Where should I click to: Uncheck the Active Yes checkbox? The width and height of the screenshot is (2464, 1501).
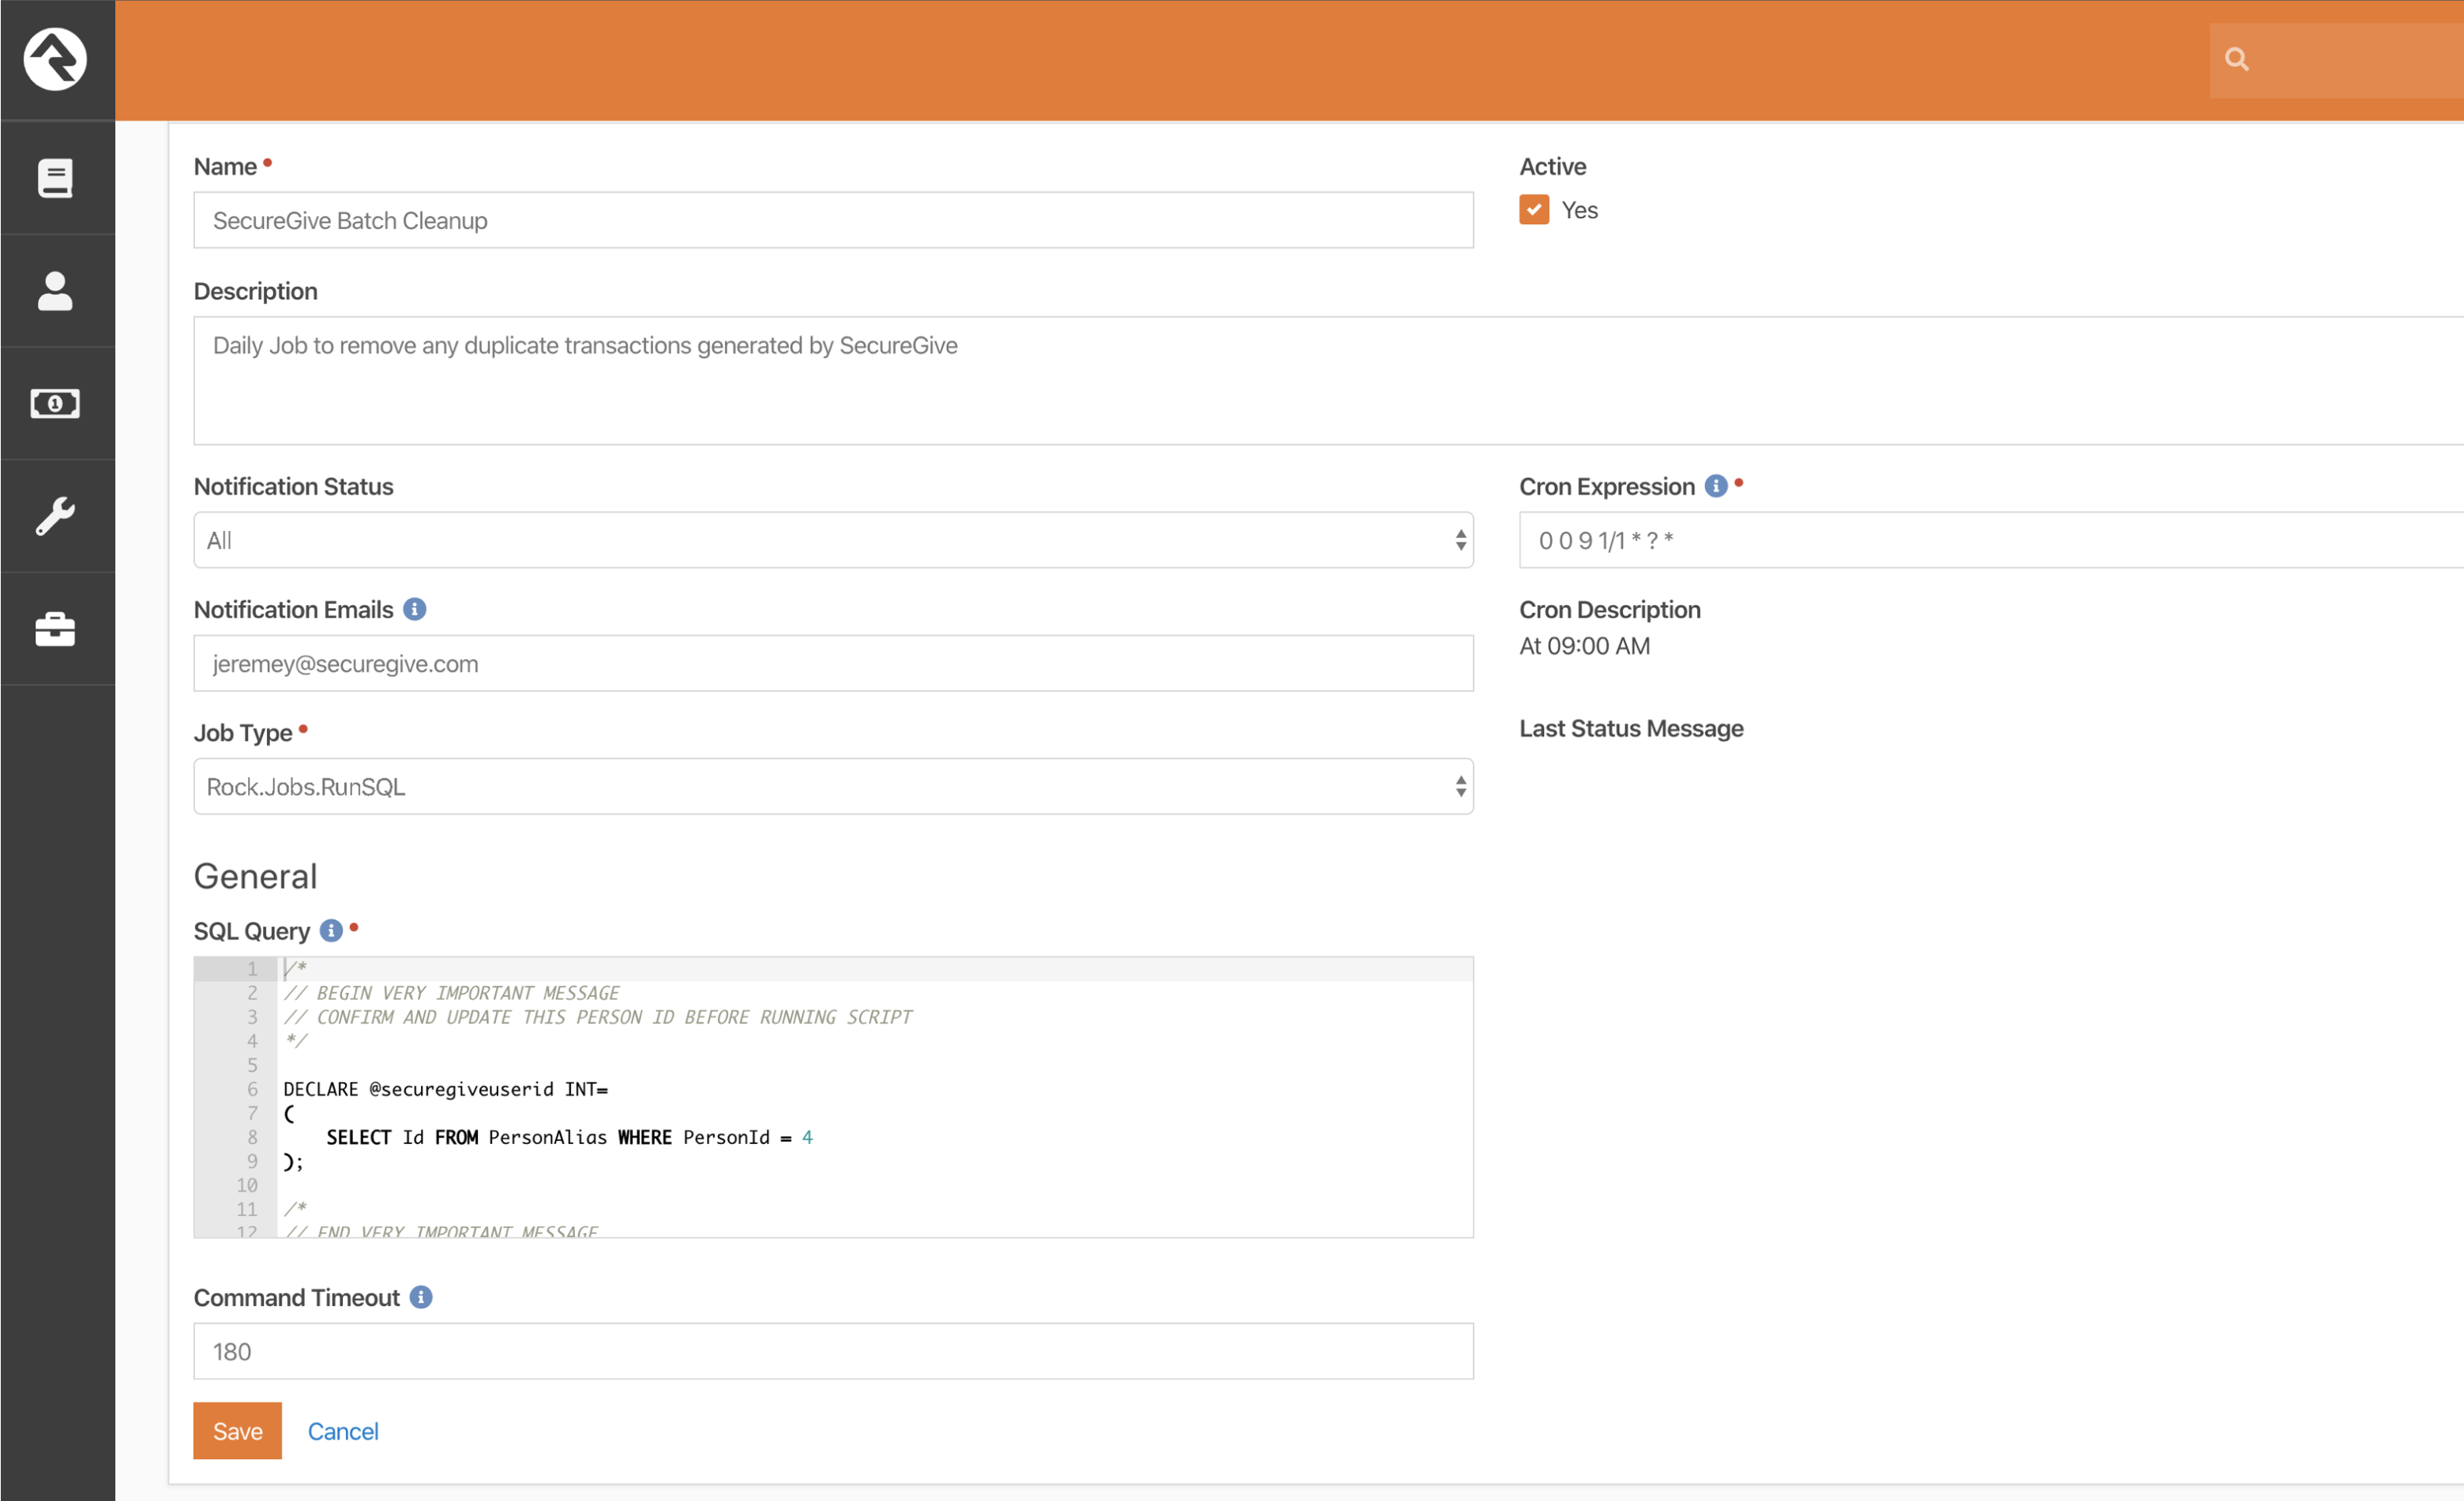point(1534,210)
